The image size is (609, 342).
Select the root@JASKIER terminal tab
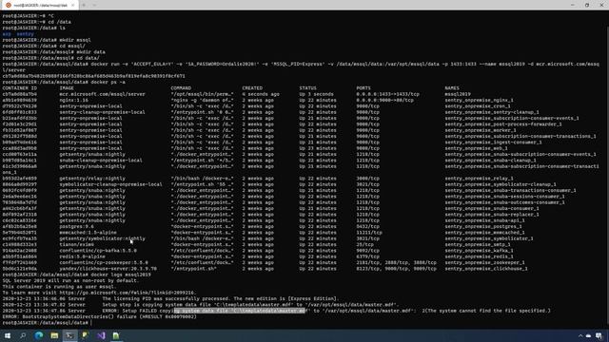tap(40, 5)
